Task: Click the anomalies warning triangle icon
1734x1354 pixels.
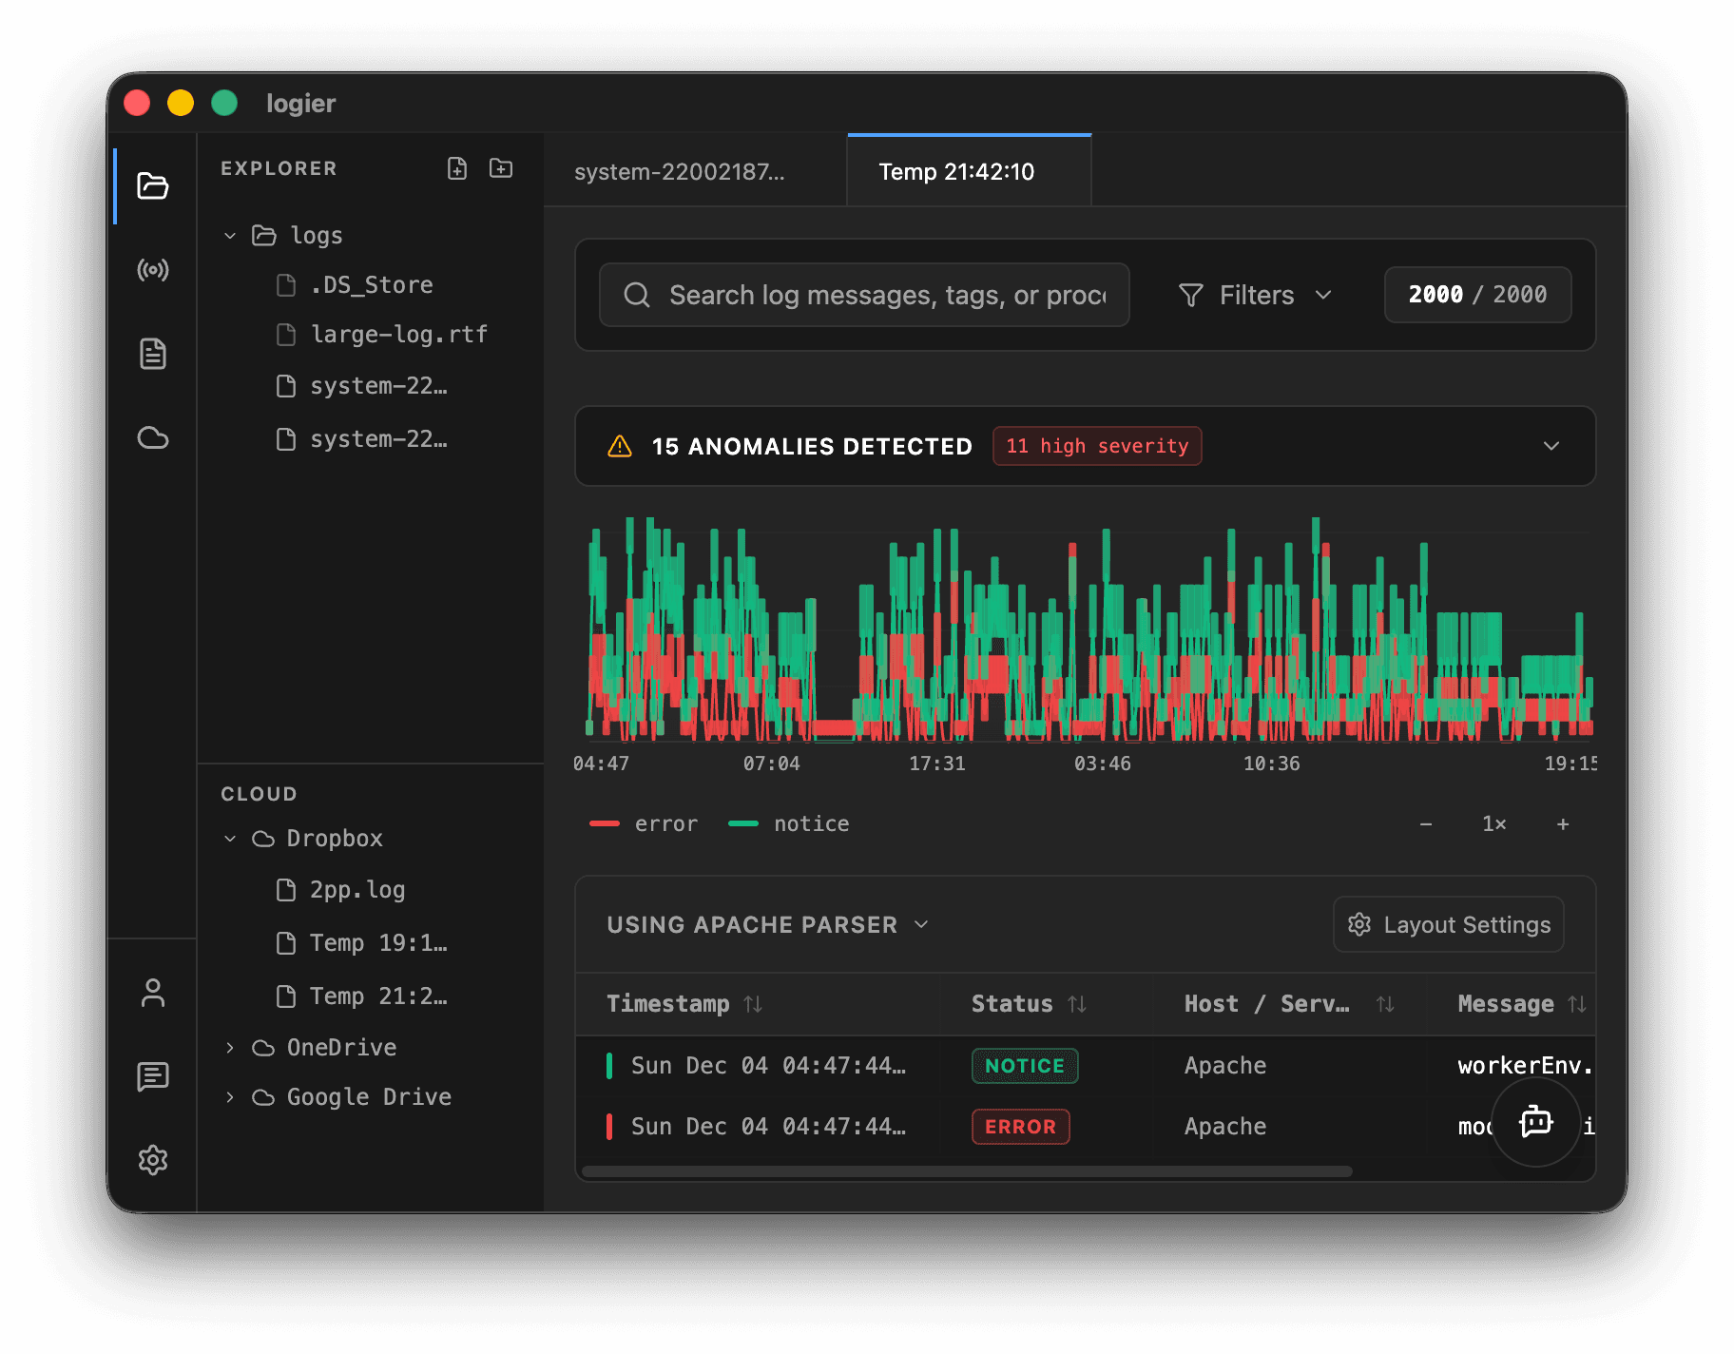Action: tap(620, 446)
